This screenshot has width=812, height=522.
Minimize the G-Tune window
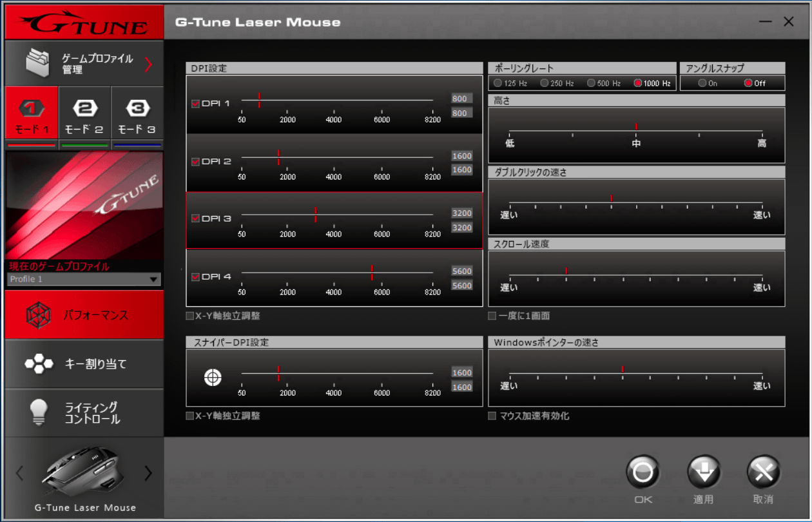pos(766,22)
